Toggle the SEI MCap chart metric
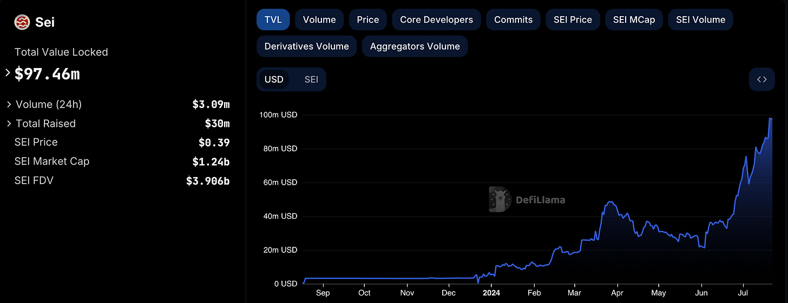Viewport: 788px width, 303px height. tap(634, 19)
